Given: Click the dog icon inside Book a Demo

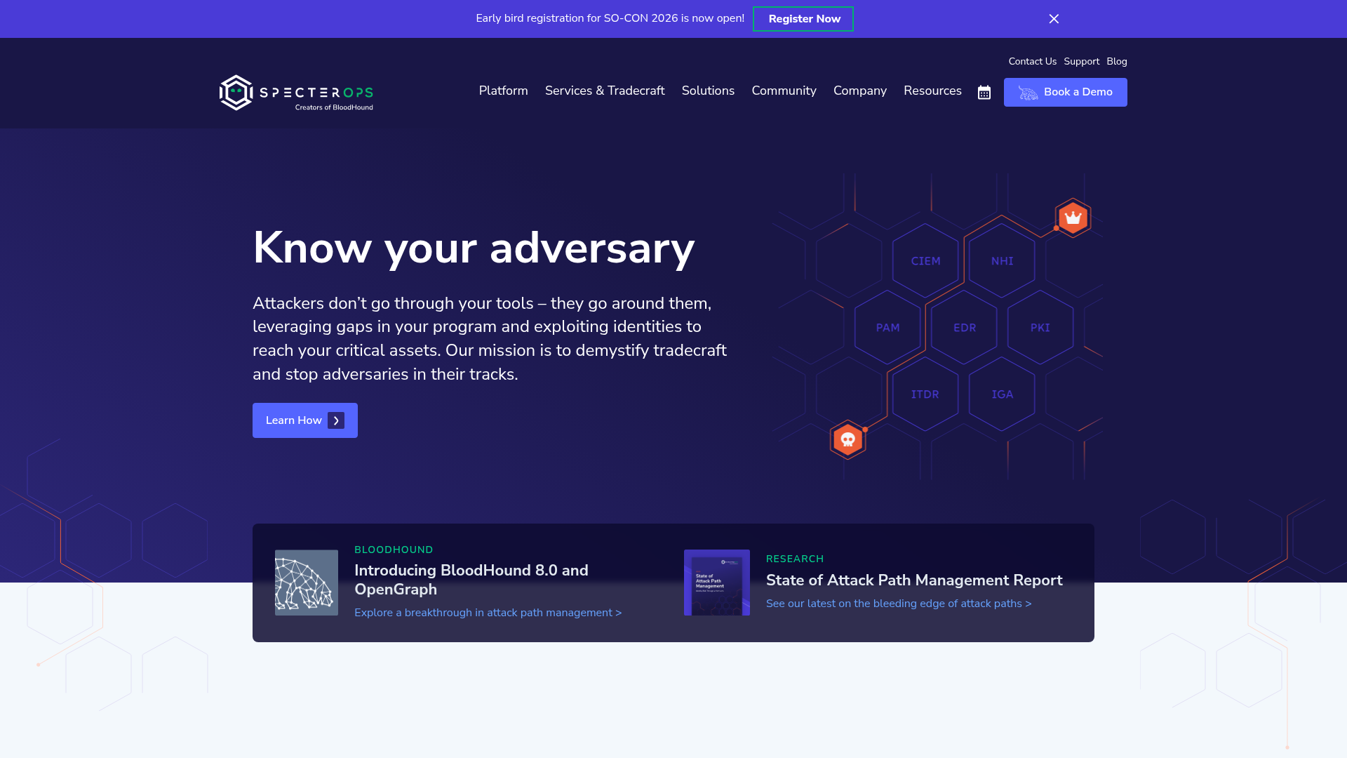Looking at the screenshot, I should click(x=1027, y=92).
